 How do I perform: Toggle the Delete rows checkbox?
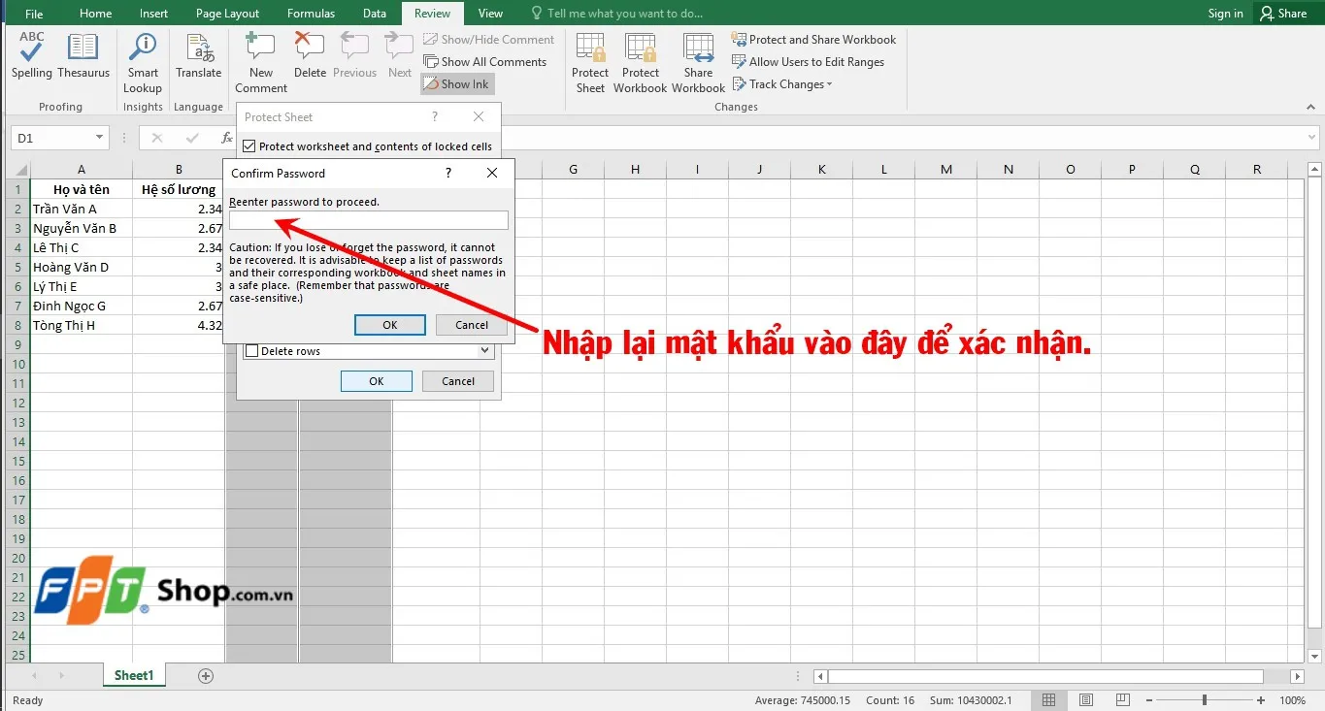click(x=252, y=351)
